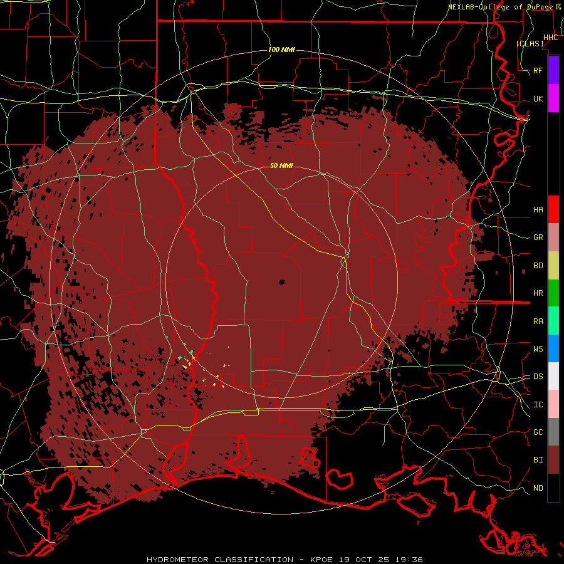Click the BD legend label

[x=538, y=266]
